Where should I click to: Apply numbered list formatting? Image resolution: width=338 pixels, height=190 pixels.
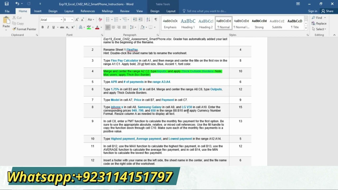[x=116, y=20]
